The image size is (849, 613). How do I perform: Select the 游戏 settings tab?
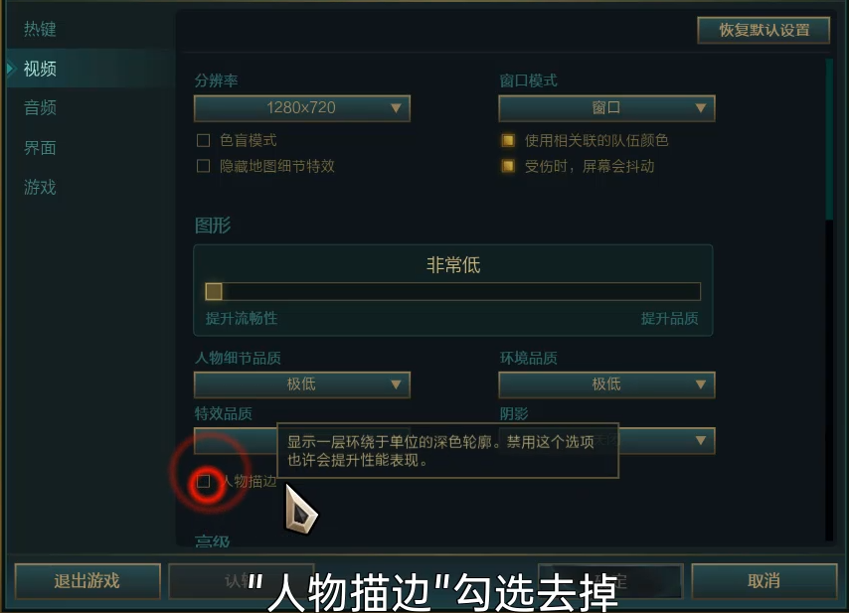[40, 187]
